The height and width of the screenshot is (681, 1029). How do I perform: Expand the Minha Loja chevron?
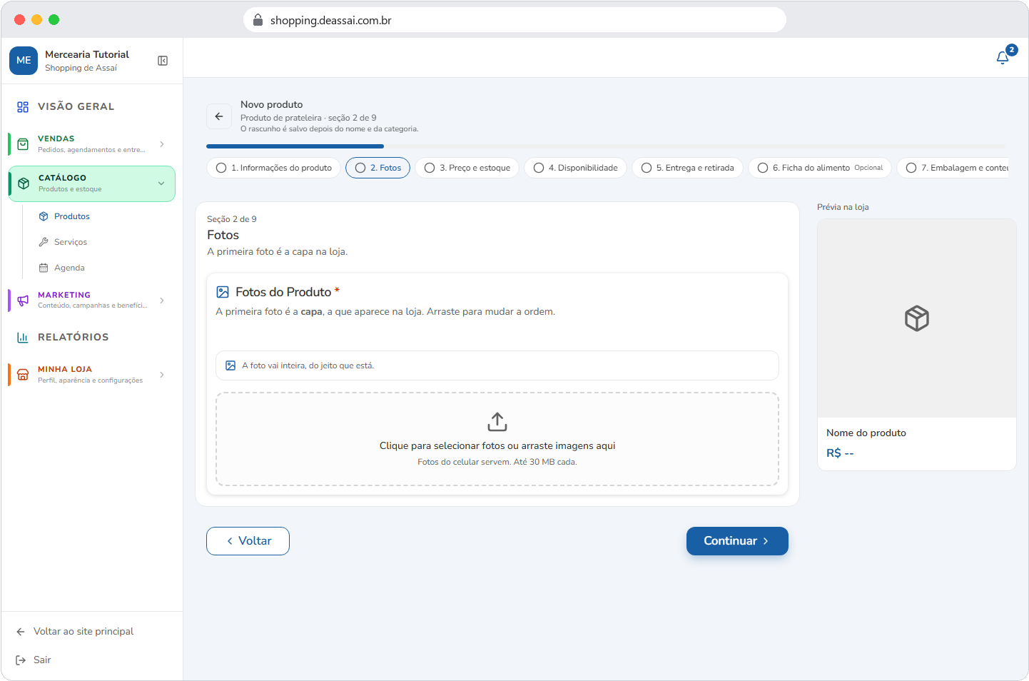(162, 375)
